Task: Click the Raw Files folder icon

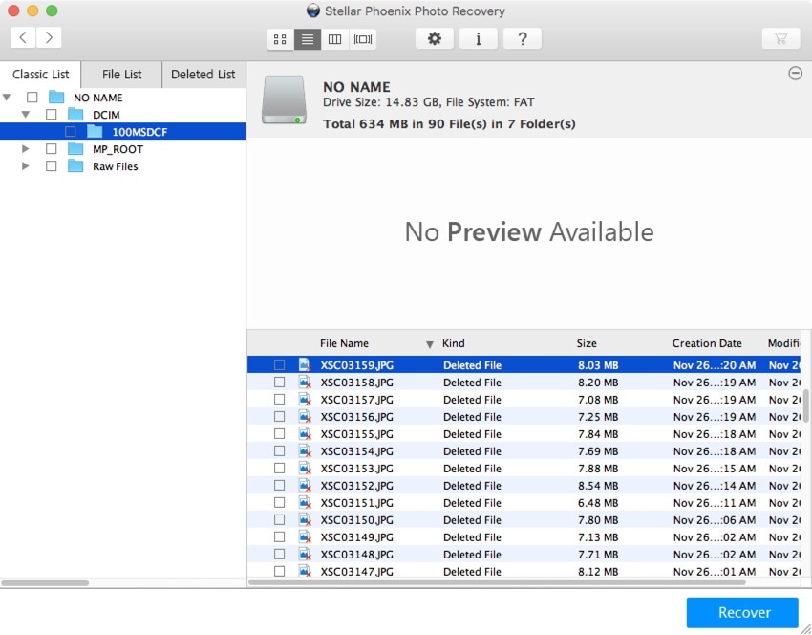Action: 75,165
